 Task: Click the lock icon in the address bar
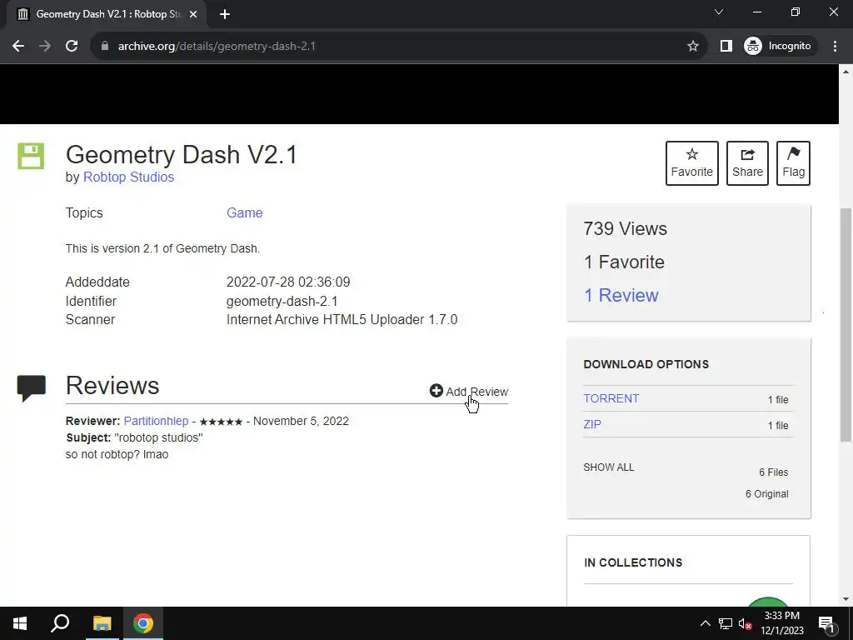[x=105, y=47]
